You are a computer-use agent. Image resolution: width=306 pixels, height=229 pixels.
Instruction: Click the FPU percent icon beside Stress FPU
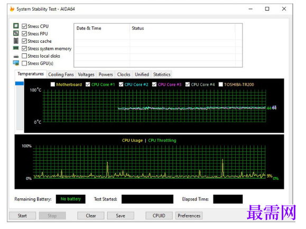tap(16, 33)
